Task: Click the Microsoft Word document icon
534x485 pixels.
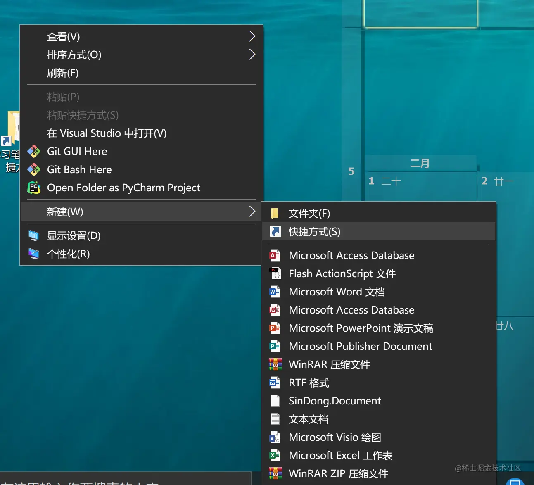Action: coord(275,292)
